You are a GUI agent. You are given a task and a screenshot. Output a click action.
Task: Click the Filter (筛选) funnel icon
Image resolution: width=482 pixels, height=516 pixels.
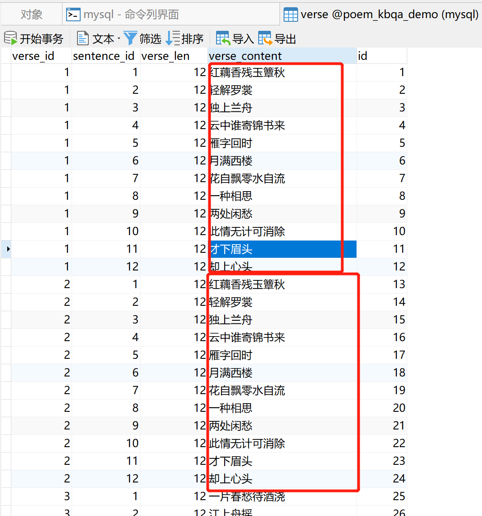click(130, 38)
